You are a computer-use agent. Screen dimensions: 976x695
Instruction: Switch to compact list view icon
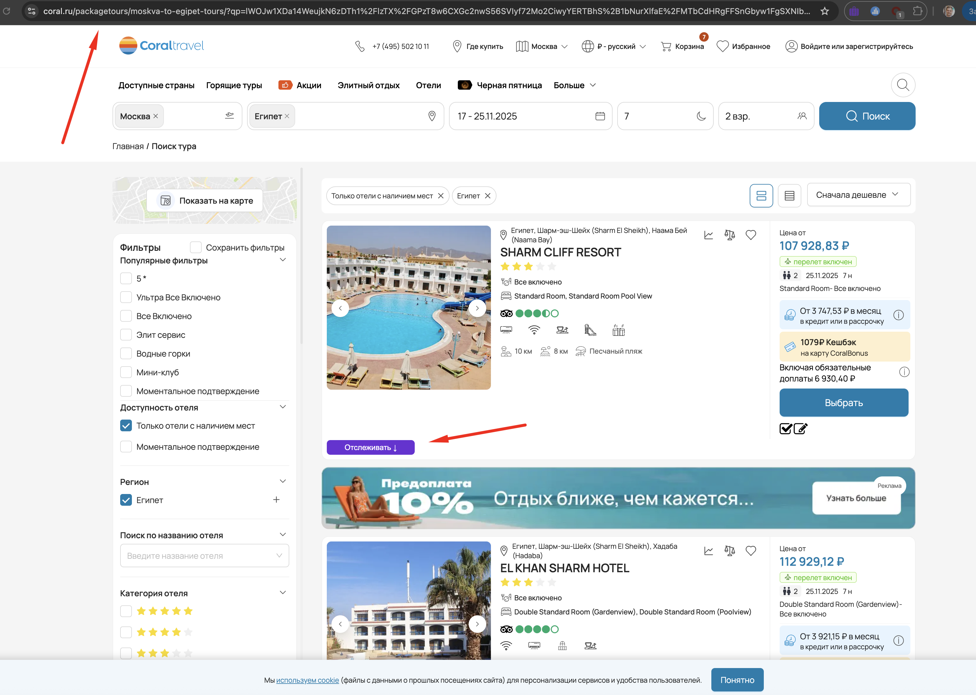click(x=789, y=195)
